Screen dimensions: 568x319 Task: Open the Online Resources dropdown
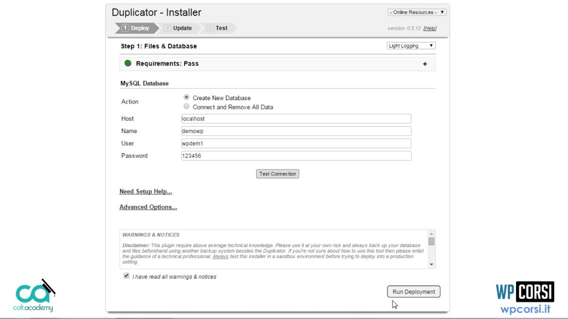coord(417,12)
